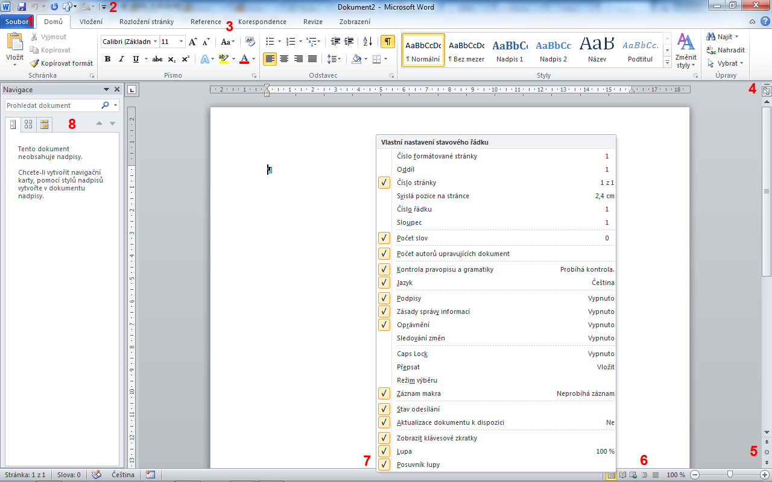Uncheck Záznam makra option

[496, 393]
